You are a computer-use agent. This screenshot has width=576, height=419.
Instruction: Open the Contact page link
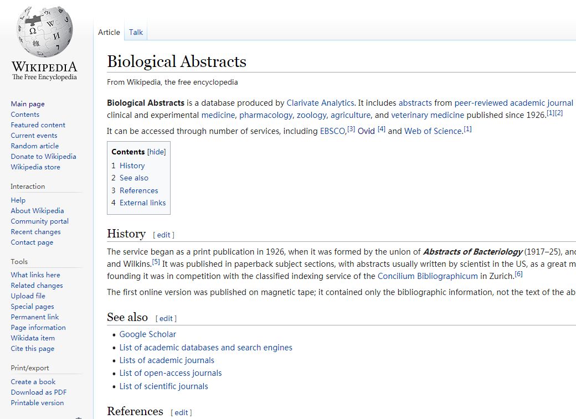tap(32, 242)
